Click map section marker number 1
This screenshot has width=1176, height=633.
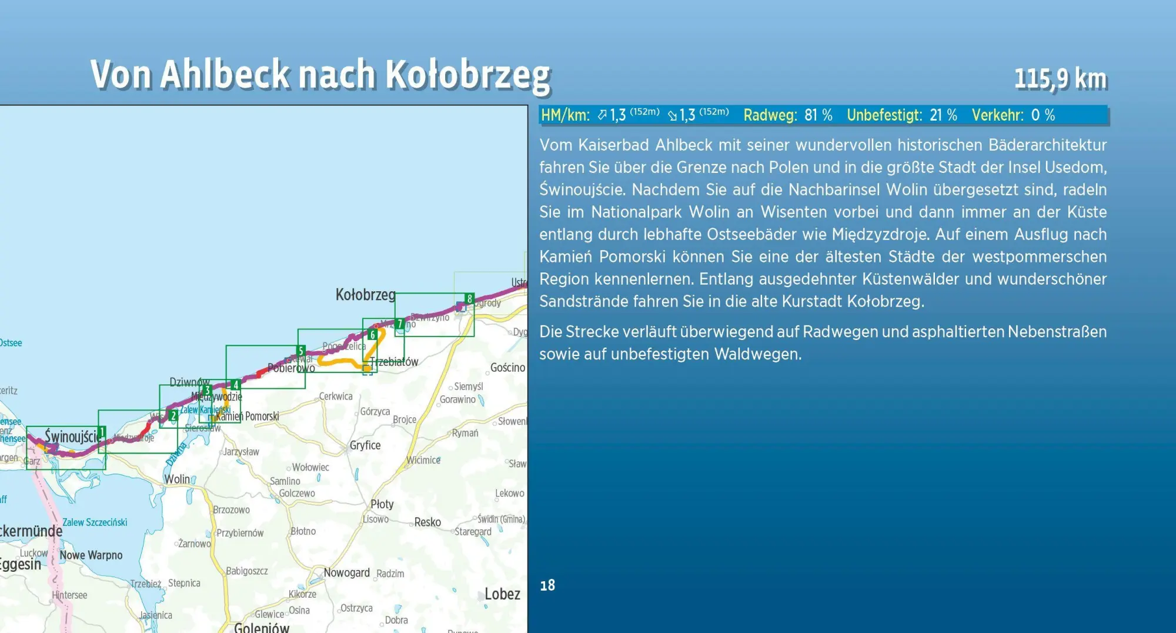pos(102,432)
